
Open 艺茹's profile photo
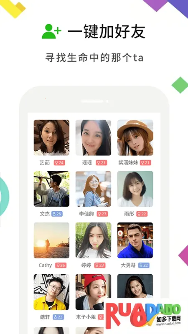pyautogui.click(x=51, y=138)
